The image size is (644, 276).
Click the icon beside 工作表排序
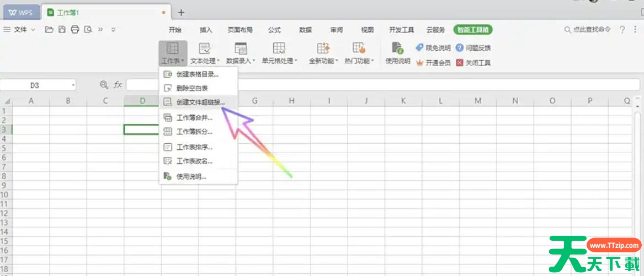tap(168, 147)
